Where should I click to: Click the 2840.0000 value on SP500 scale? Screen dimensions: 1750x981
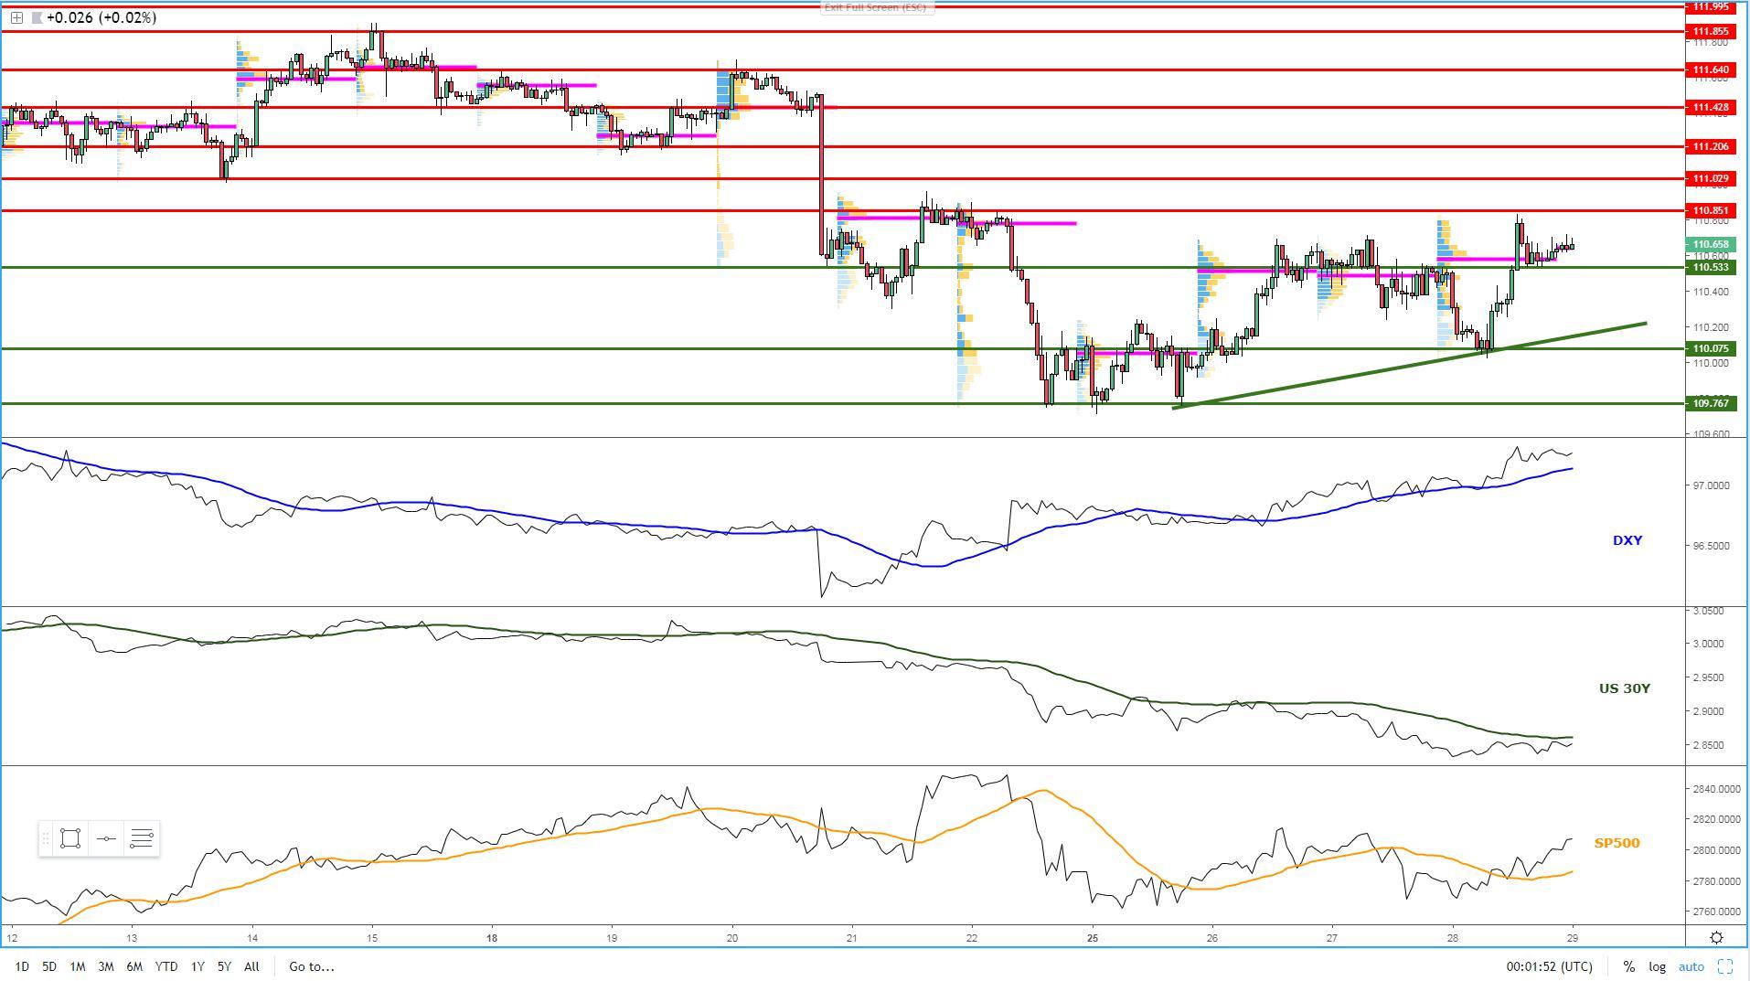tap(1716, 789)
